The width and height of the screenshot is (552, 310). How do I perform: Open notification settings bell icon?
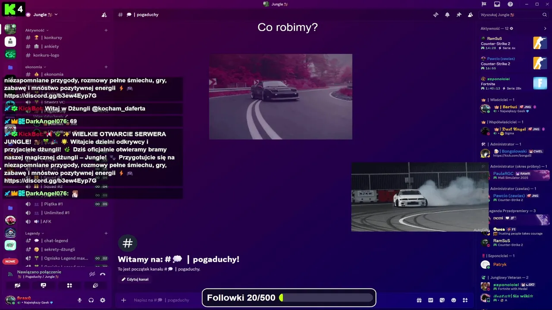click(x=447, y=15)
